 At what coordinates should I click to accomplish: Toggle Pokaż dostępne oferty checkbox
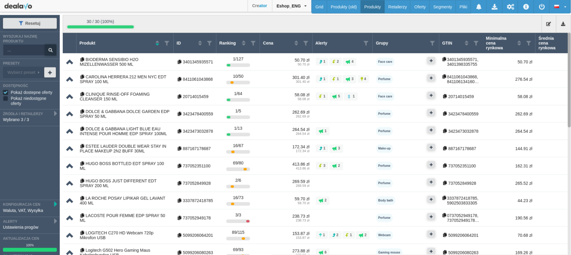click(x=6, y=92)
